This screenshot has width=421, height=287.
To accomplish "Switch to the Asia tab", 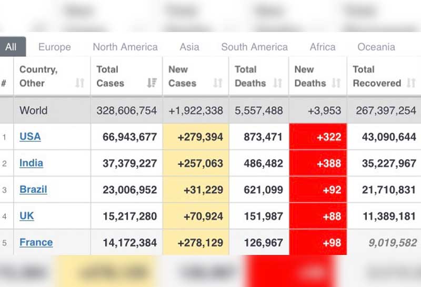I will click(x=189, y=47).
